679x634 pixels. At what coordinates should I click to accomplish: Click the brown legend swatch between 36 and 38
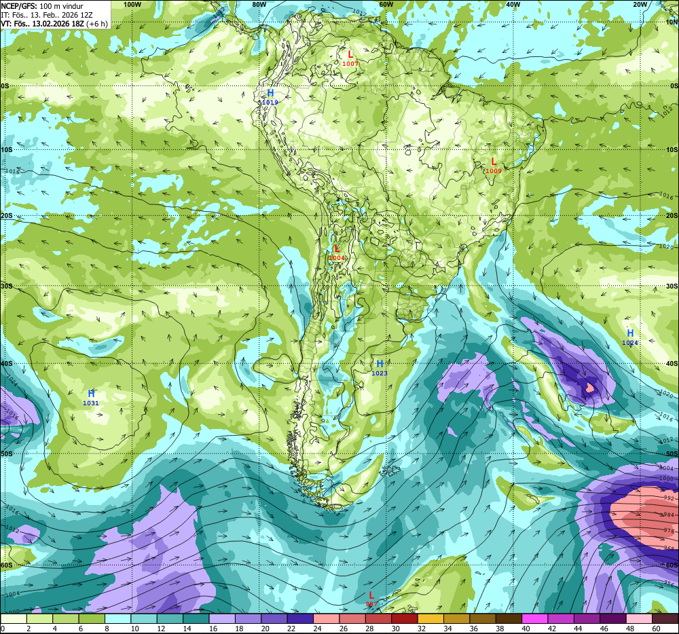(482, 619)
